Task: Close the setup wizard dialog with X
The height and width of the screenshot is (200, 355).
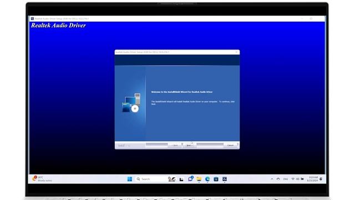Action: coord(236,52)
